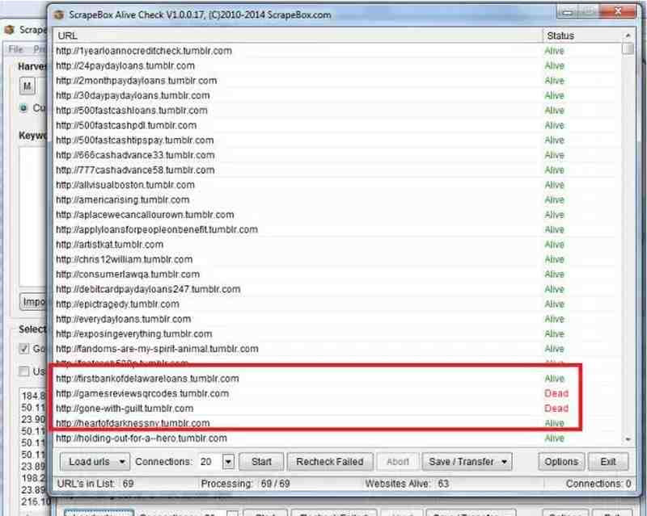Open the File menu in the ScrapeBox window
The image size is (647, 516).
coord(15,49)
